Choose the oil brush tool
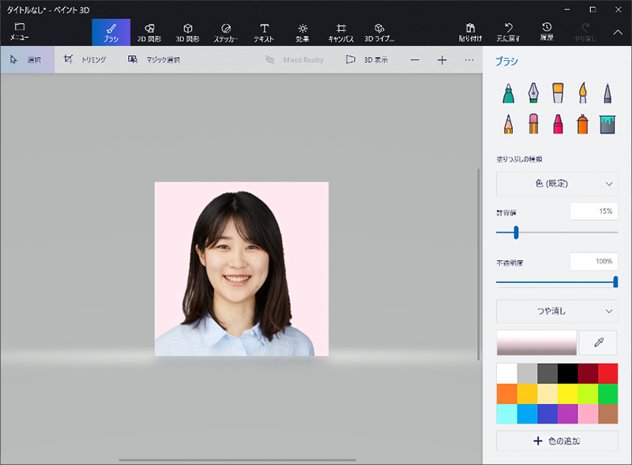 [558, 93]
